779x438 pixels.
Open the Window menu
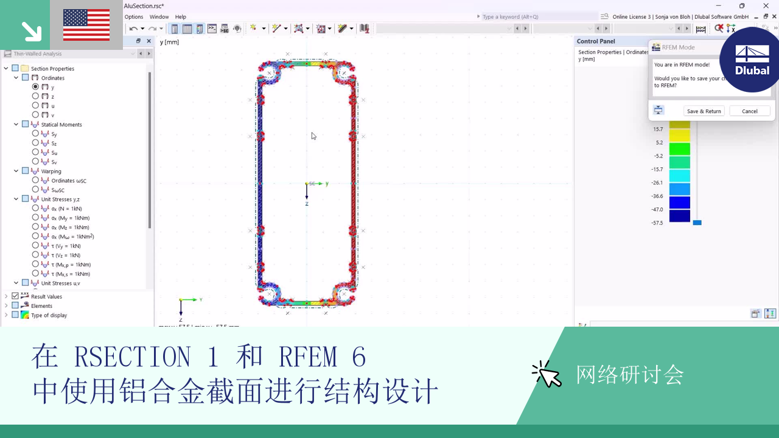pyautogui.click(x=159, y=16)
